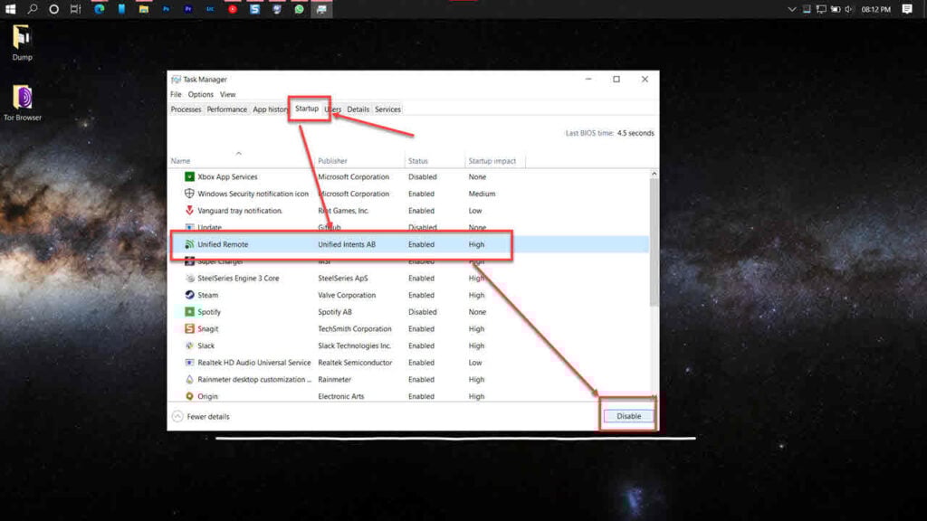927x521 pixels.
Task: Open Photoshop from the taskbar
Action: [x=167, y=9]
